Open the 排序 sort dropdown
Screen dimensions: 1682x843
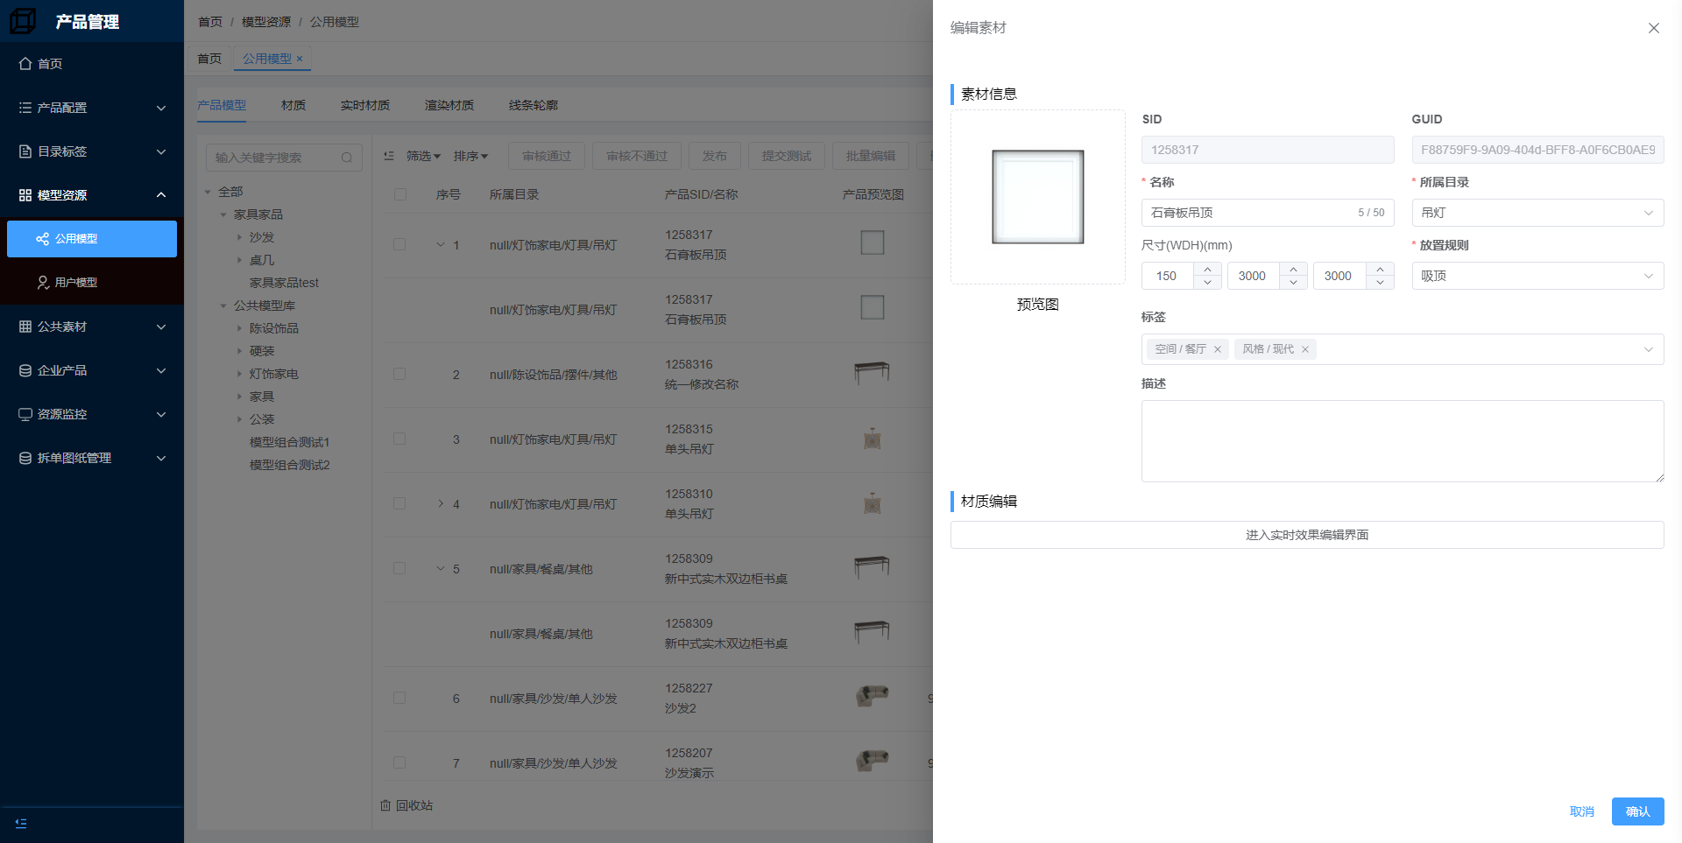(x=470, y=156)
